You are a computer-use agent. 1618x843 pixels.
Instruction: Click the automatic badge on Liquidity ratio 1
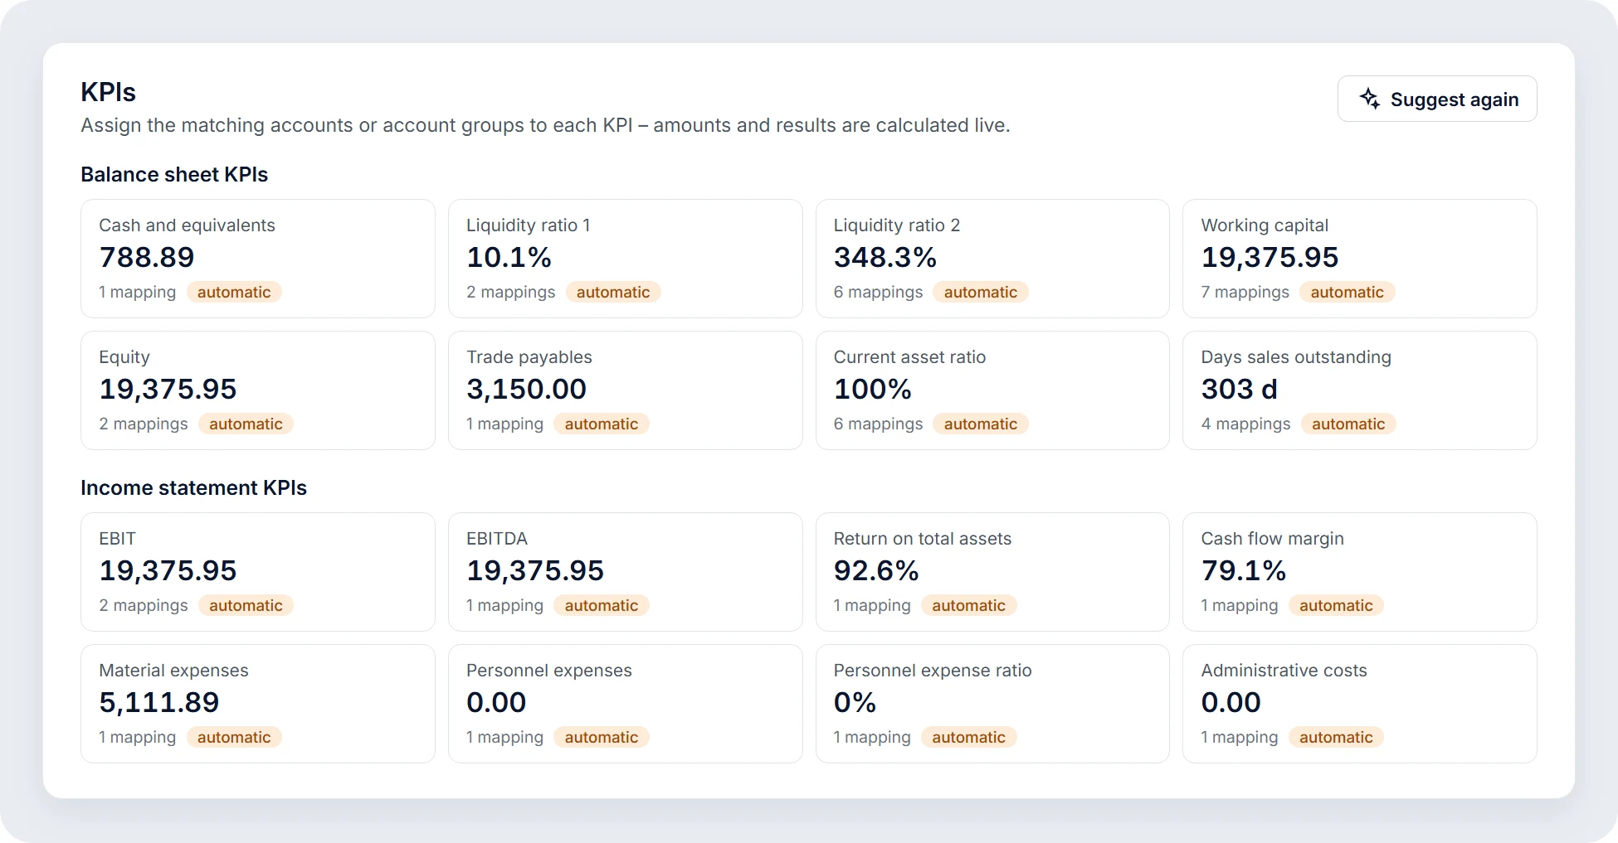pos(613,292)
